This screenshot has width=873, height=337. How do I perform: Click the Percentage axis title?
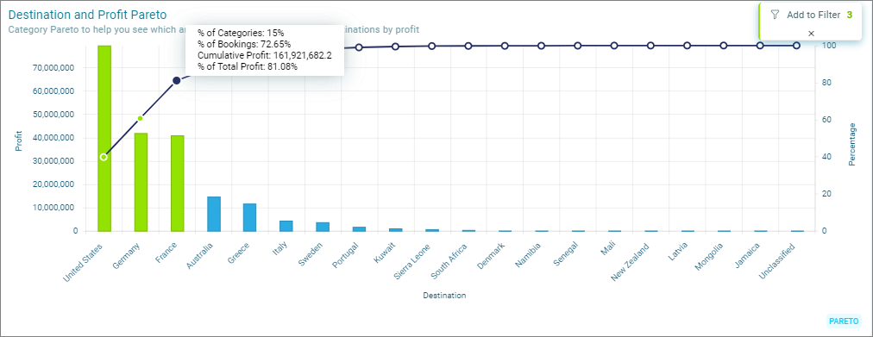click(x=851, y=144)
